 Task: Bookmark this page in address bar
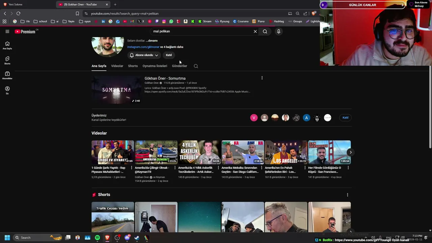tap(77, 13)
